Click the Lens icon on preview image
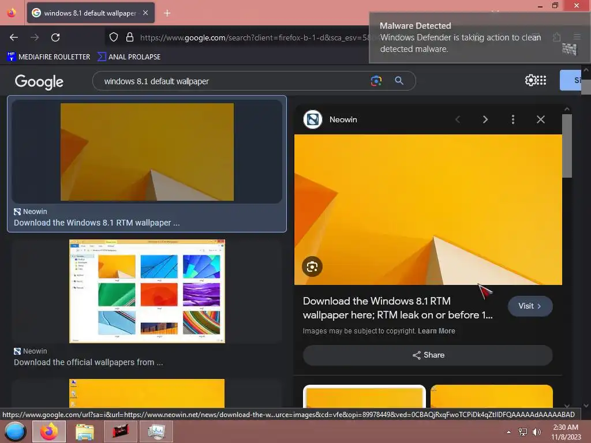 click(312, 266)
